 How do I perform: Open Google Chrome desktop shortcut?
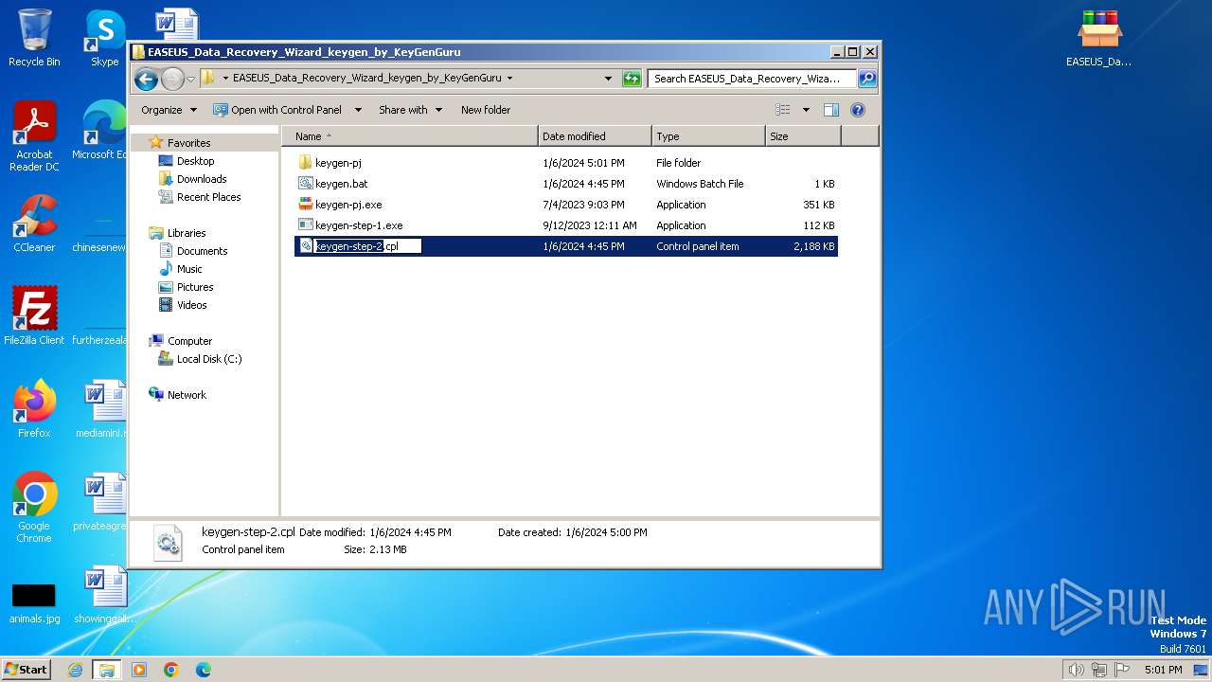click(34, 508)
